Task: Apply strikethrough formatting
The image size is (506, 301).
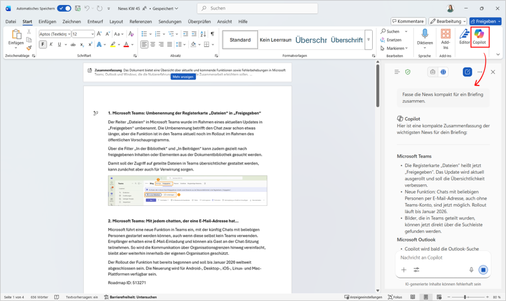Action: 73,44
